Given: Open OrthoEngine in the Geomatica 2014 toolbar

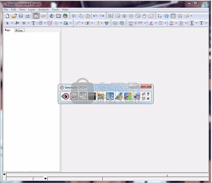Looking at the screenshot, I should coord(74,96).
